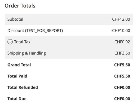Click the Total Paid CHF5.50 amount
Image resolution: width=137 pixels, height=110 pixels.
(x=122, y=76)
